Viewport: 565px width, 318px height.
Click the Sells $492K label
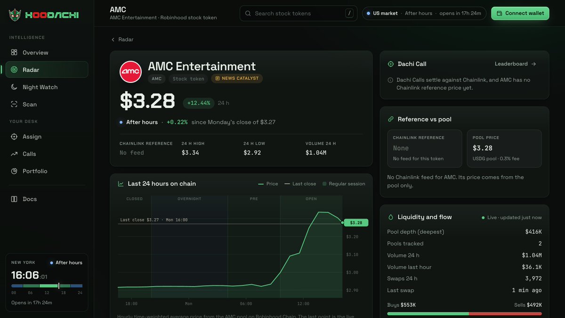[x=528, y=305]
